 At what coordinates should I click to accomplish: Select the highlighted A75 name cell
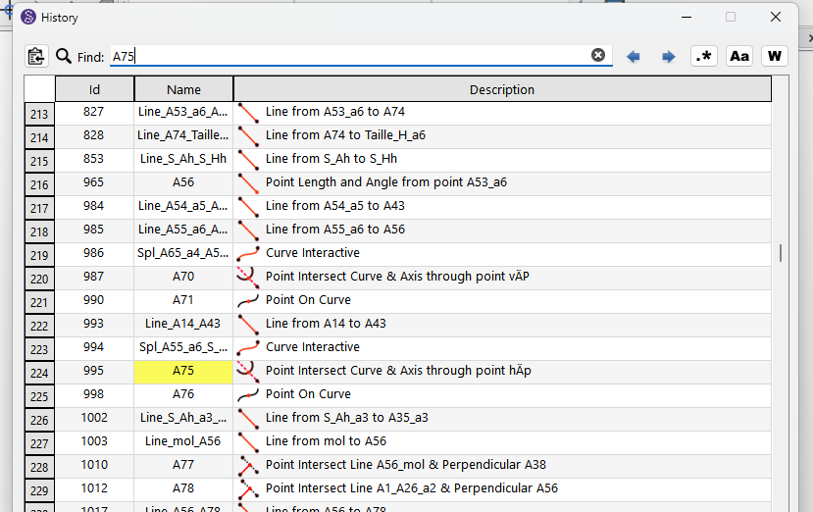(x=183, y=371)
